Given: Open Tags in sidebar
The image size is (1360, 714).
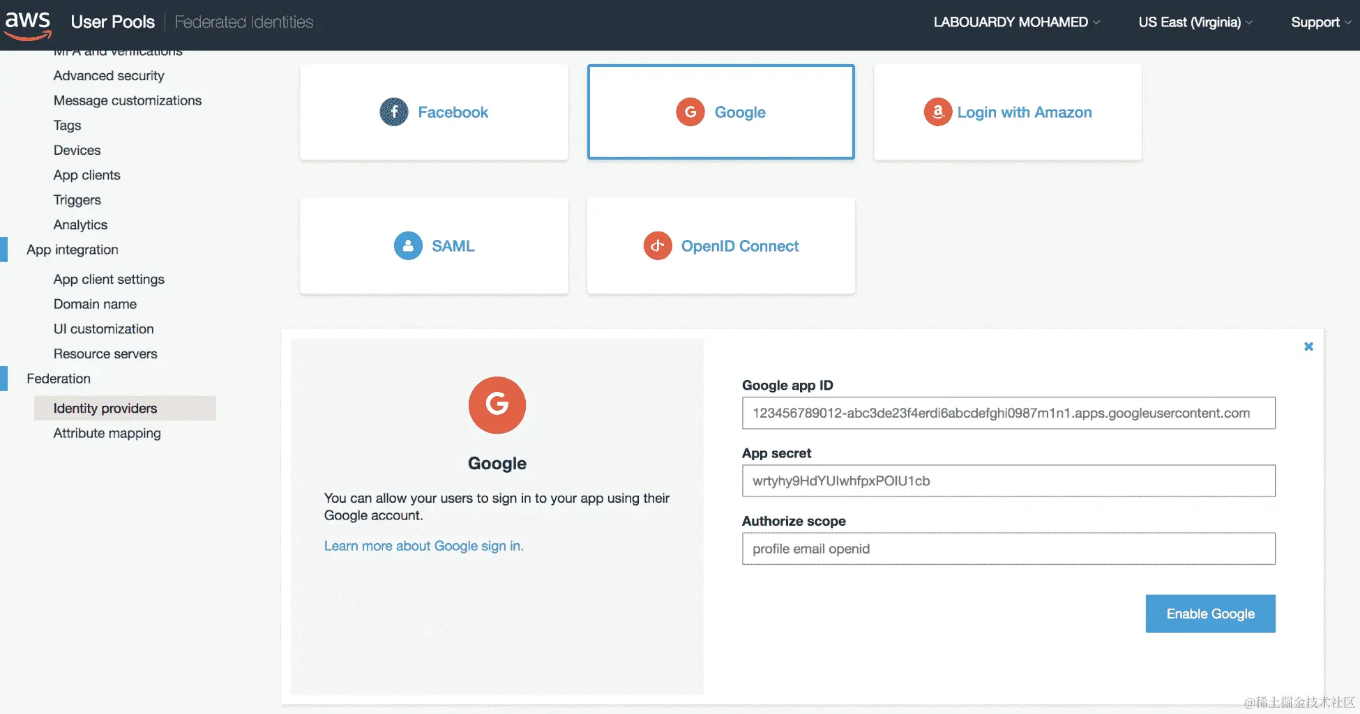Looking at the screenshot, I should [67, 126].
